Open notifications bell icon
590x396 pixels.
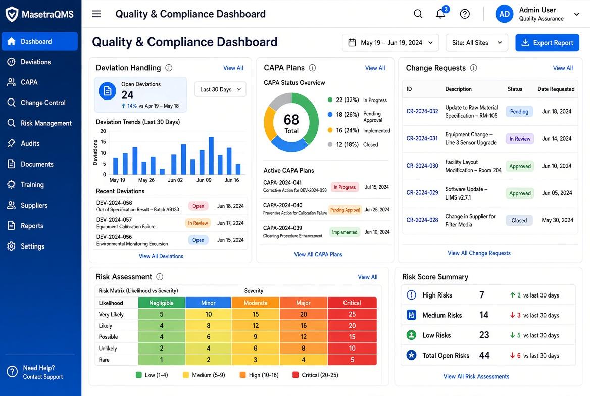click(440, 14)
